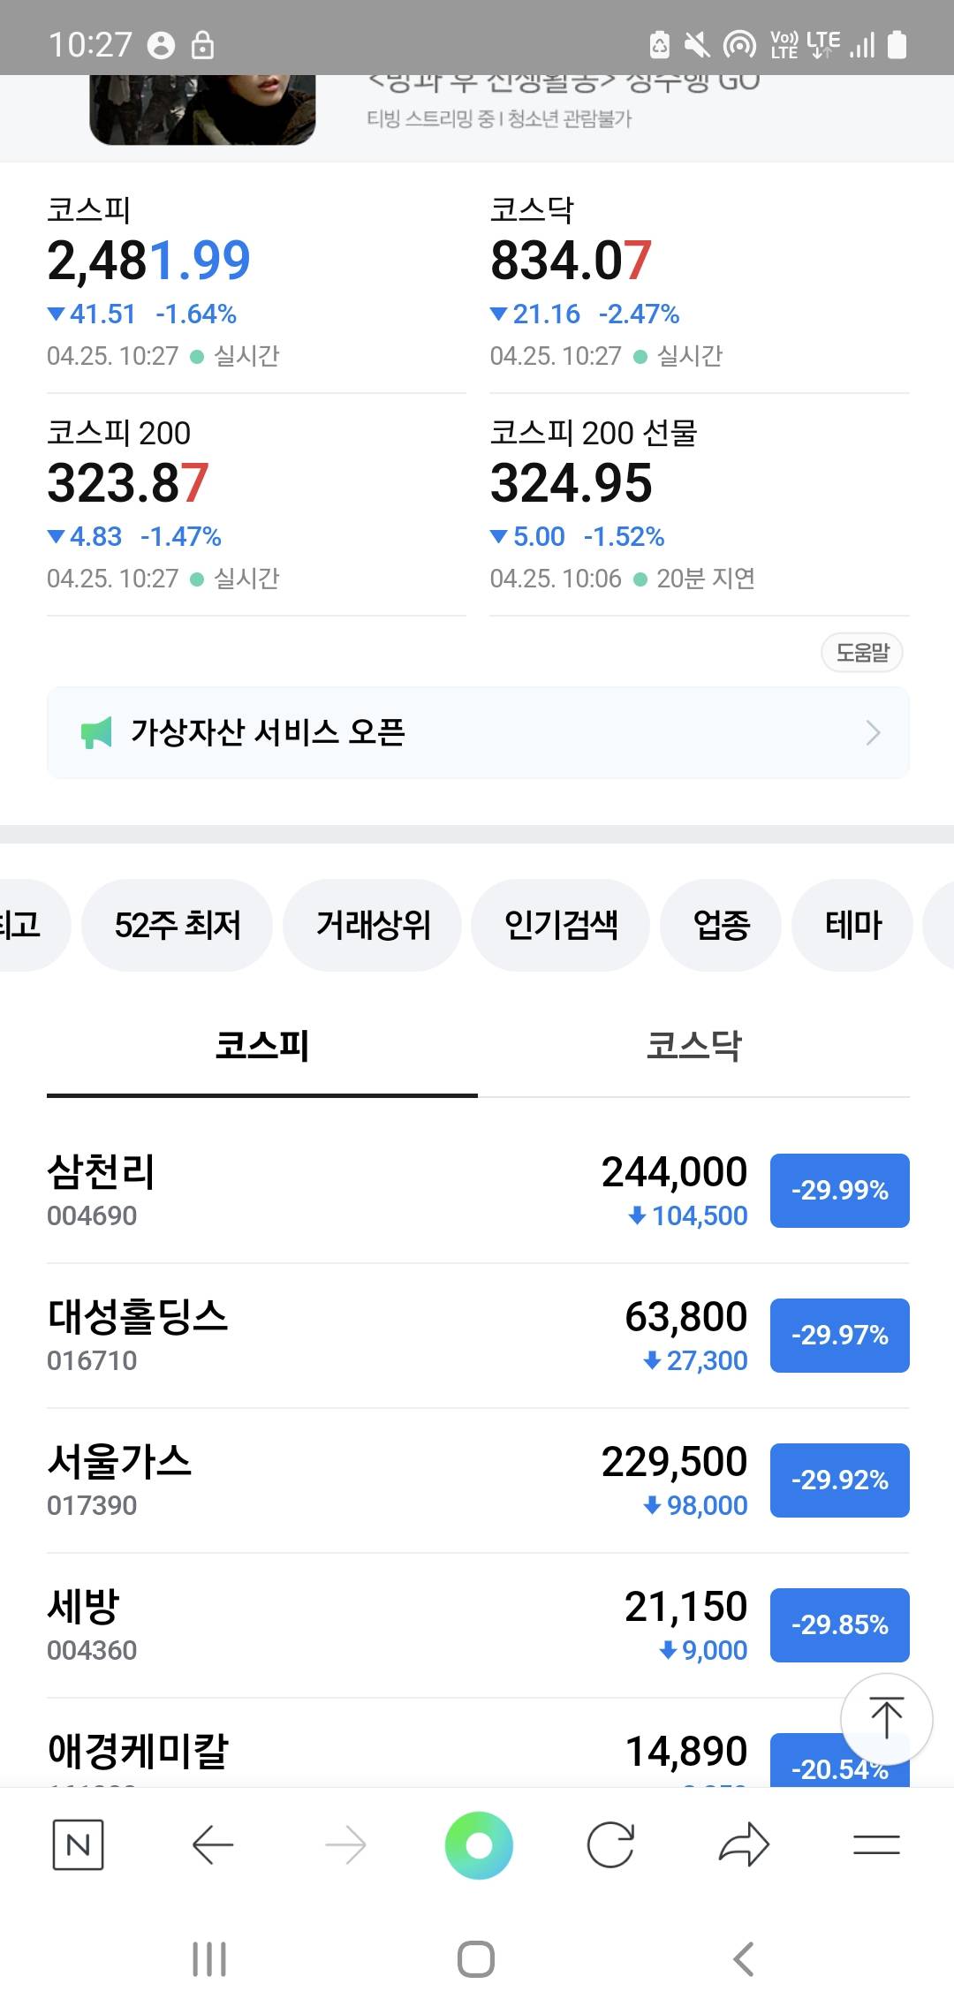
Task: Open the 테마 filter chip
Action: pyautogui.click(x=852, y=925)
